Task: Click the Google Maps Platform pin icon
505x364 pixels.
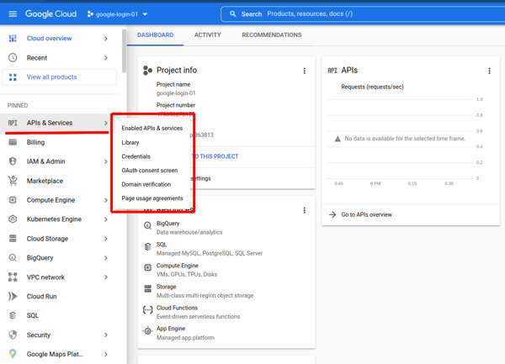Action: [13, 354]
